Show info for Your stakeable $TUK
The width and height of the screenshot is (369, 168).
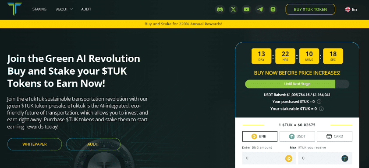pyautogui.click(x=322, y=109)
